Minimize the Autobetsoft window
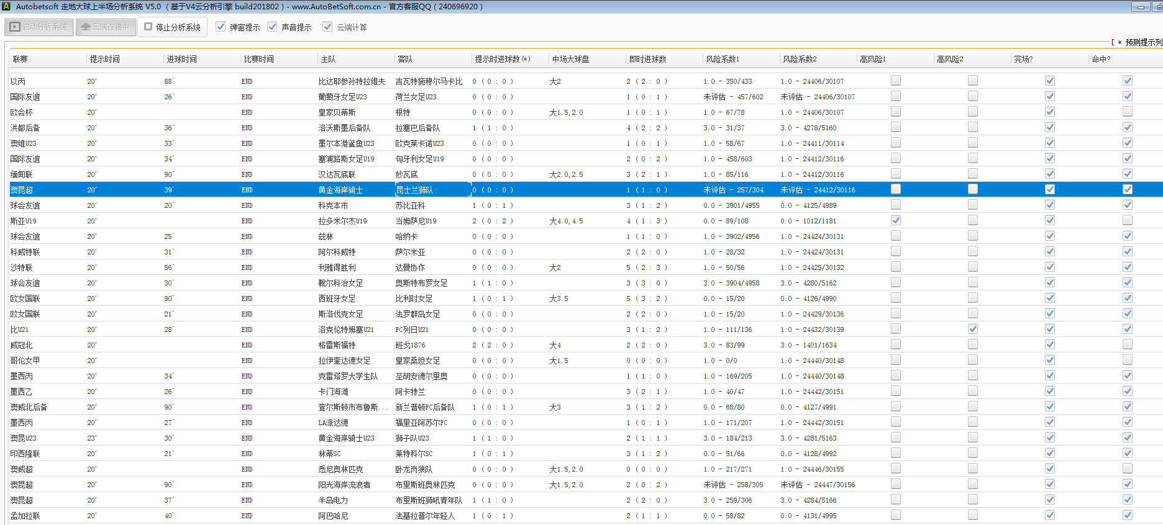This screenshot has width=1163, height=525. 1141,7
